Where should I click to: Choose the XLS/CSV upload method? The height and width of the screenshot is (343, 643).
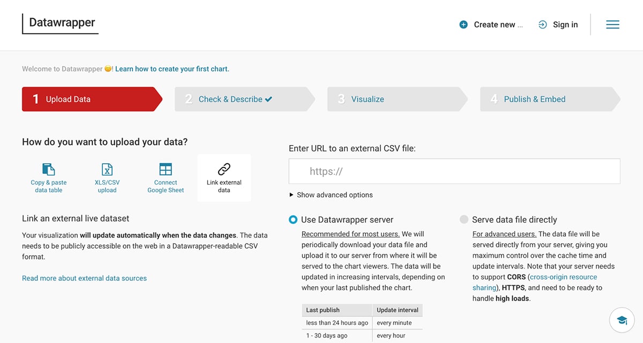107,177
